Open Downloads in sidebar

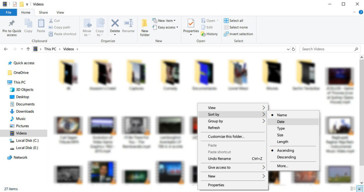22,111
